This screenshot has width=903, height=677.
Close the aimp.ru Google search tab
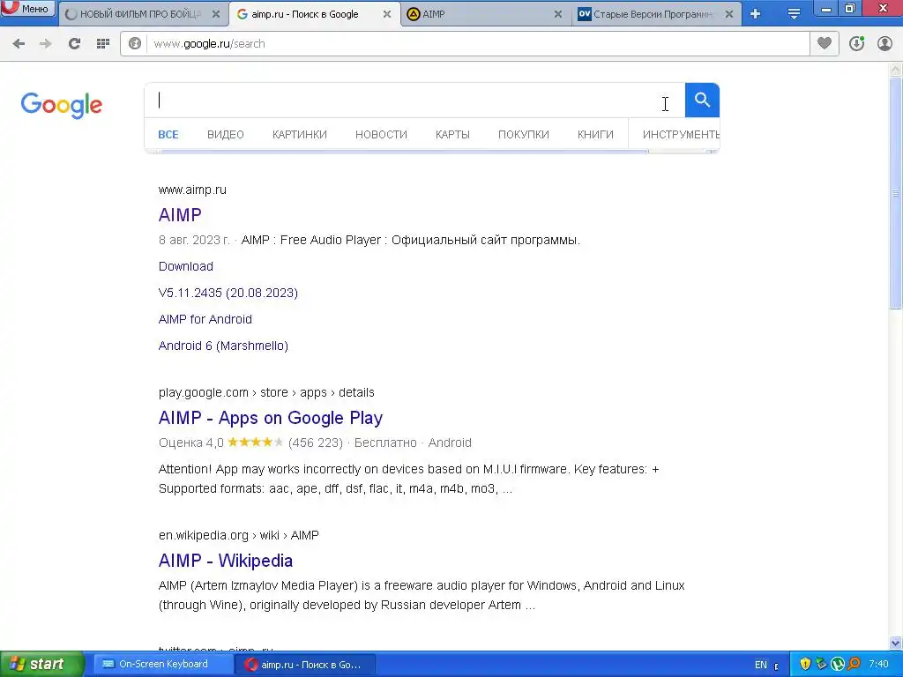pyautogui.click(x=387, y=14)
